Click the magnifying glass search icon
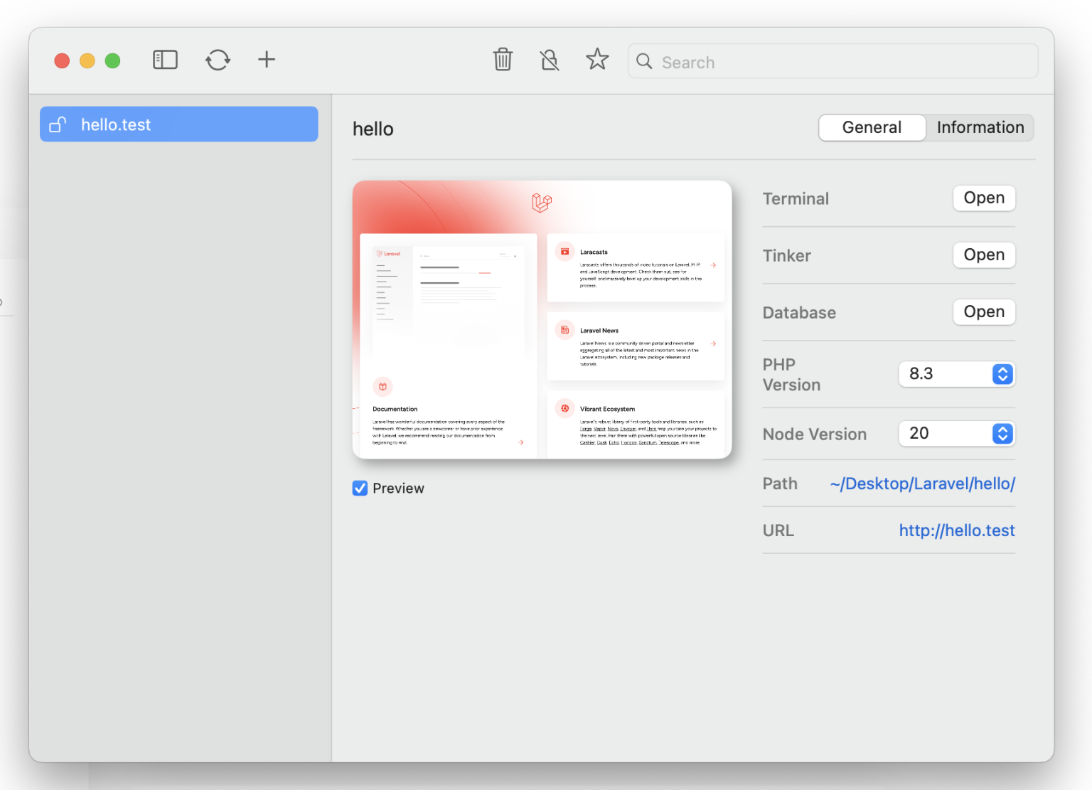The width and height of the screenshot is (1092, 790). [644, 62]
